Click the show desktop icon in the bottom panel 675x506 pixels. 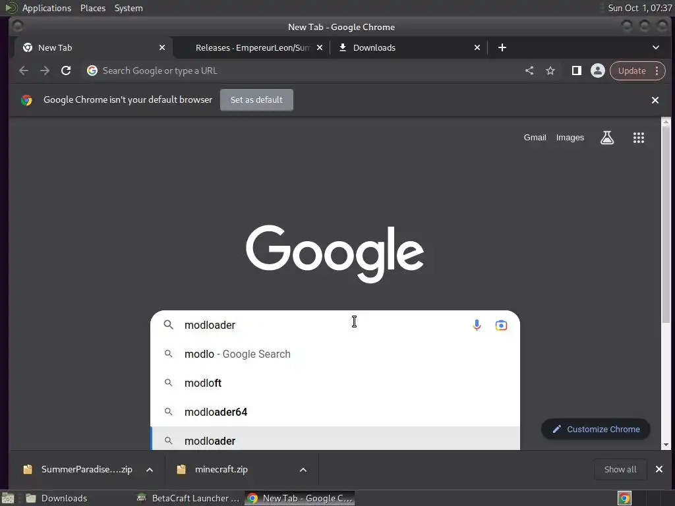(x=8, y=498)
